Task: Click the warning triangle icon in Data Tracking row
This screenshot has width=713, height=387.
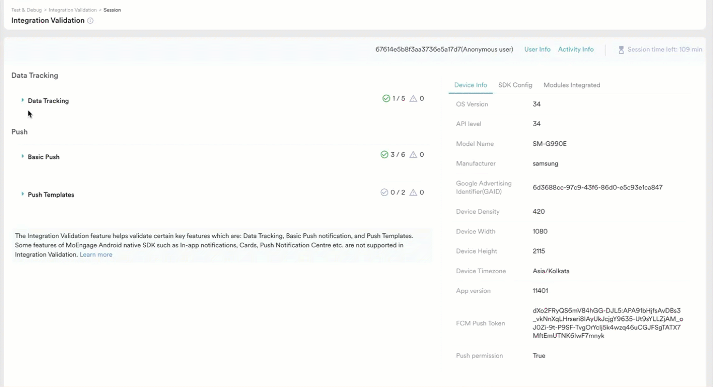Action: (x=413, y=98)
